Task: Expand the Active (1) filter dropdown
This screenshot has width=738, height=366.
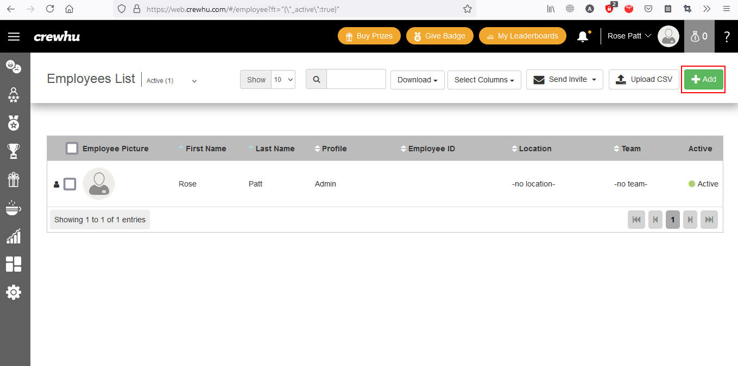Action: [172, 80]
